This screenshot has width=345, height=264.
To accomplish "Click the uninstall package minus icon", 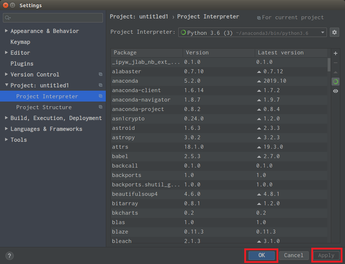I will (x=335, y=63).
